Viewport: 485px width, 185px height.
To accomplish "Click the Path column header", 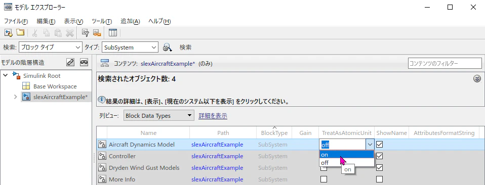I will pyautogui.click(x=223, y=133).
